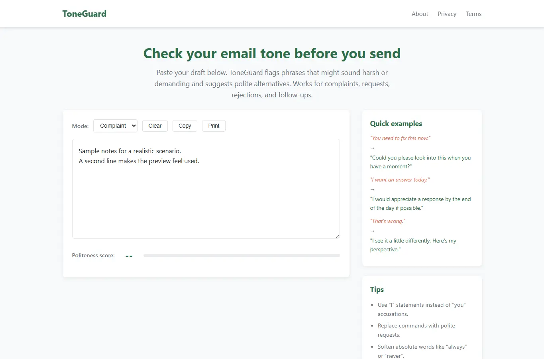This screenshot has height=359, width=544.
Task: Click the tip about "I" statements
Action: pos(422,310)
